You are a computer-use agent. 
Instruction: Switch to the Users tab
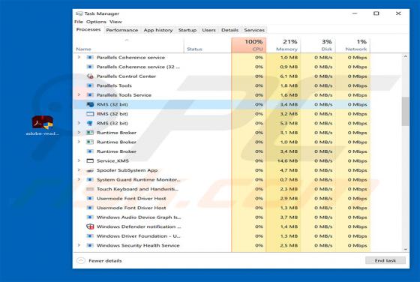[208, 30]
